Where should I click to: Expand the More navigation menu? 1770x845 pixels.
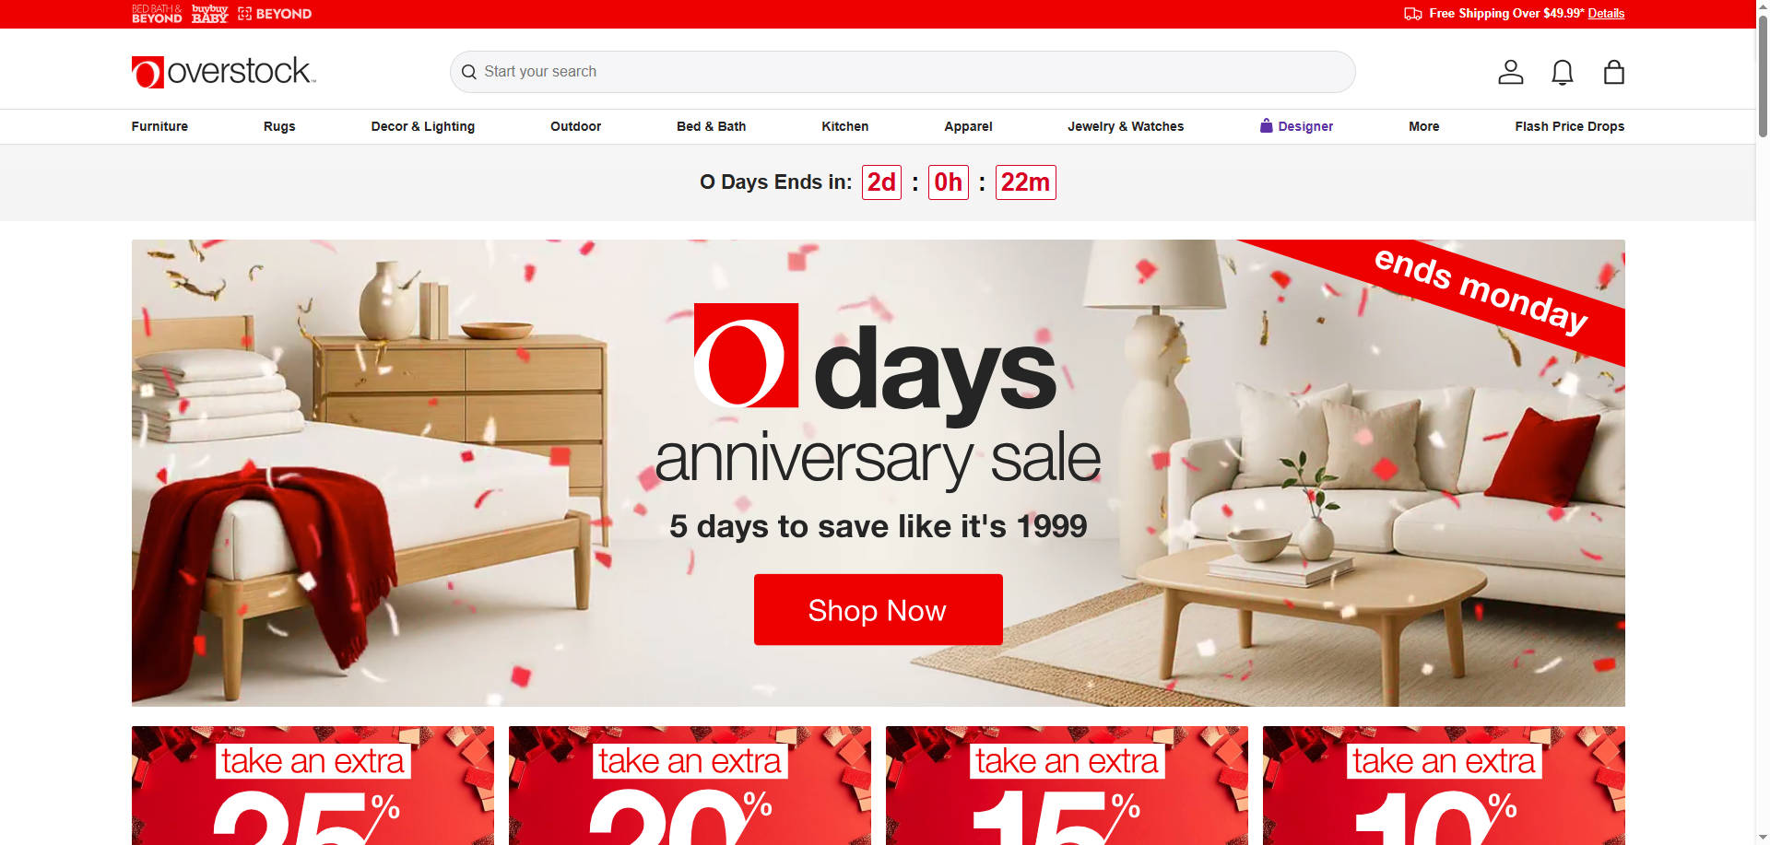click(x=1423, y=126)
